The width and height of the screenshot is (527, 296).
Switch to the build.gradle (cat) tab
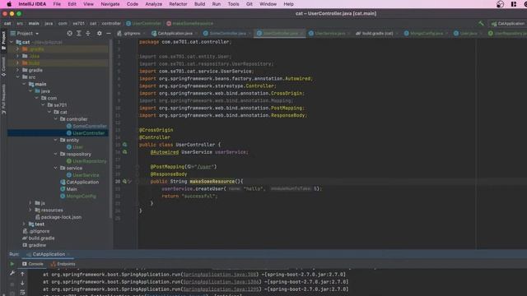(x=376, y=33)
